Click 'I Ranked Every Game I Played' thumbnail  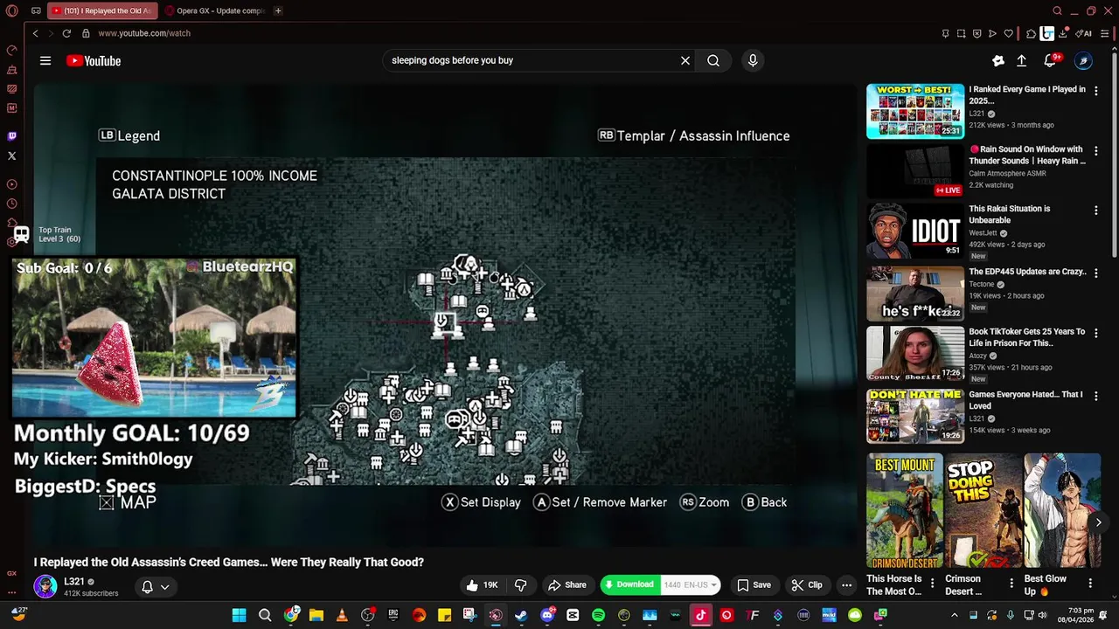pos(915,111)
